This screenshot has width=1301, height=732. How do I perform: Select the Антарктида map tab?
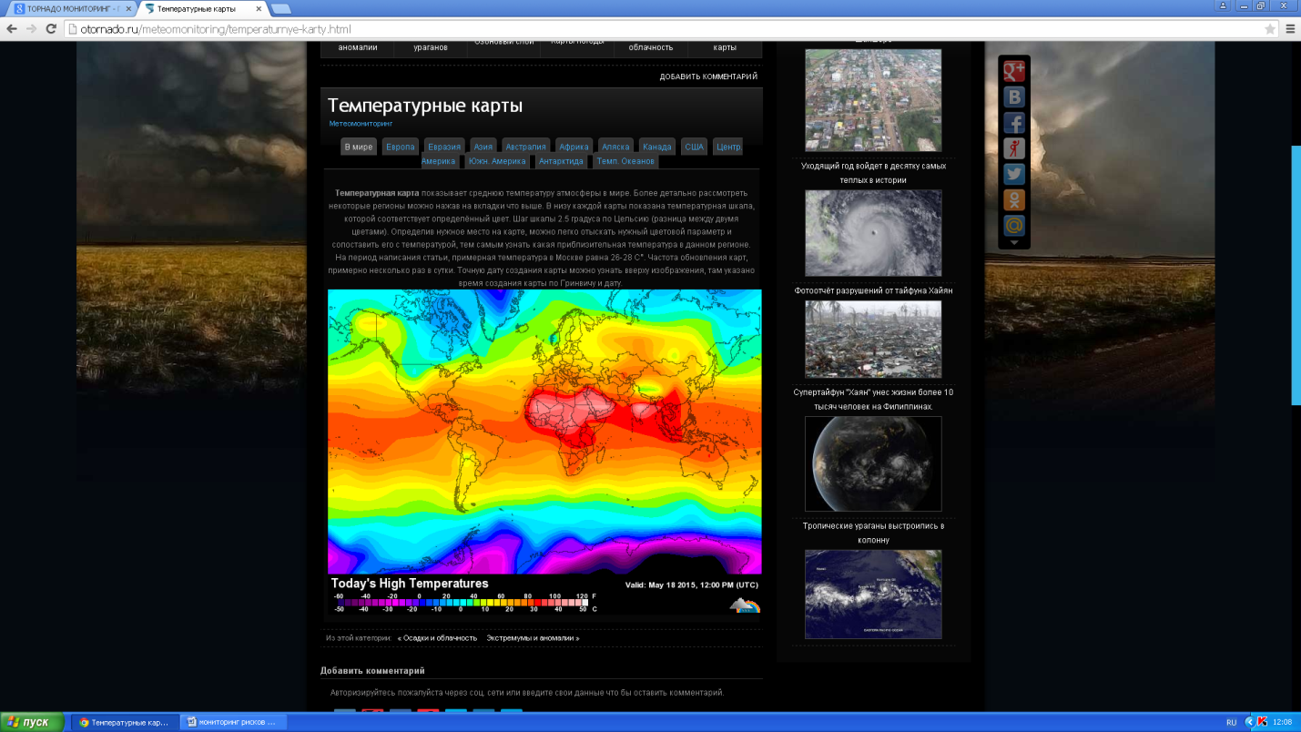(561, 161)
